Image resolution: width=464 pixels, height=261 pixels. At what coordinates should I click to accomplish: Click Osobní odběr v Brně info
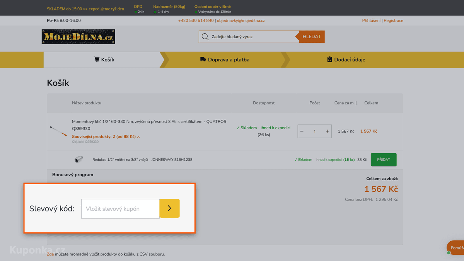tap(213, 9)
